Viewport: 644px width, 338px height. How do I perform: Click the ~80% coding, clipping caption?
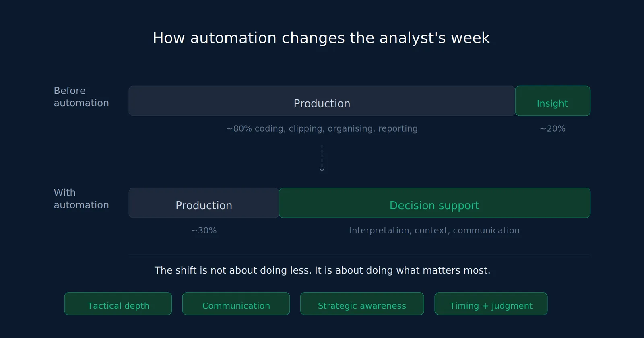322,129
